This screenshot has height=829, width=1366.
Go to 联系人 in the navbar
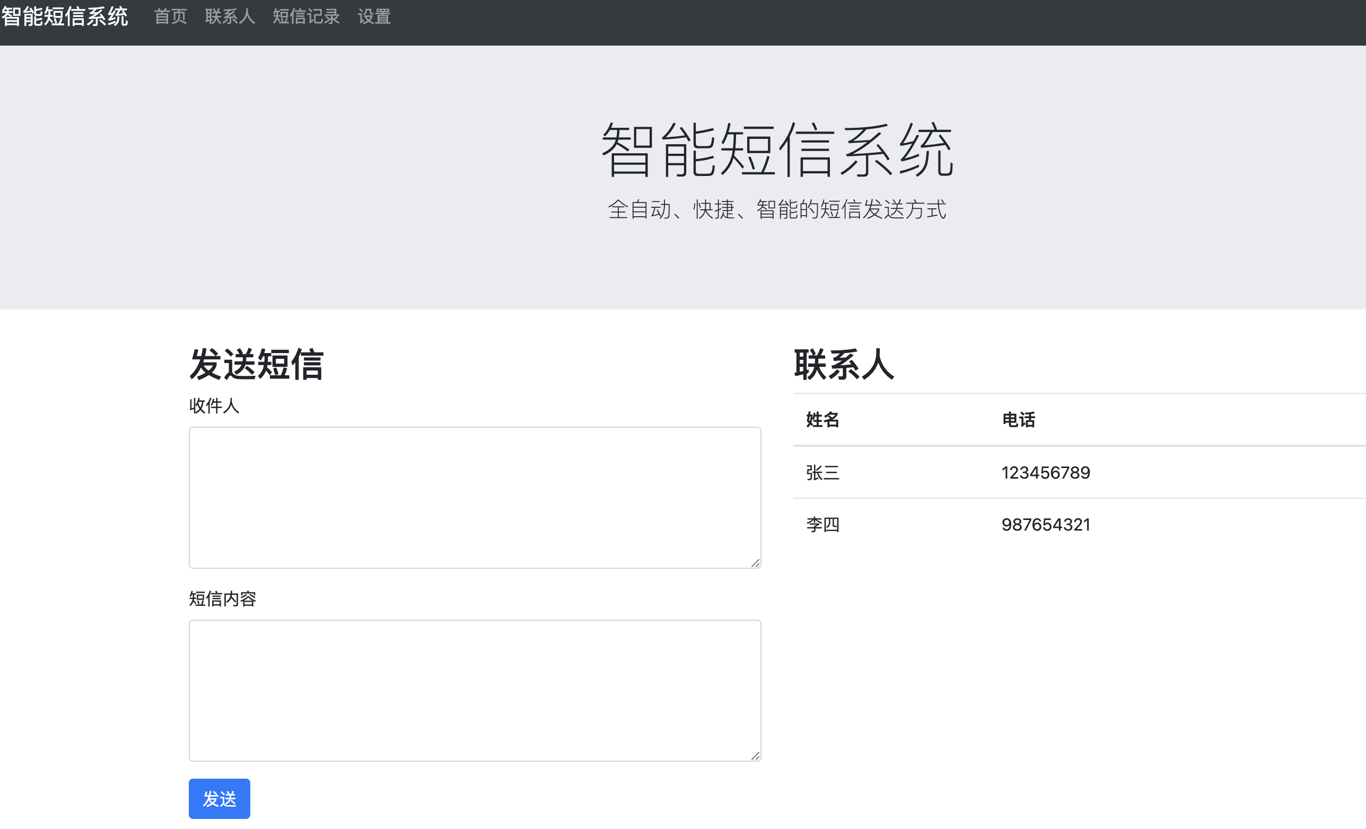coord(230,16)
